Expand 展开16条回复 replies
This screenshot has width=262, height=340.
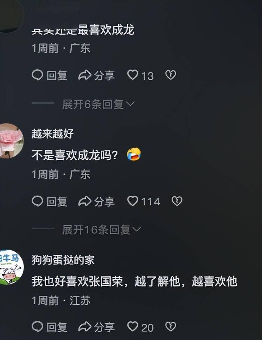tap(102, 230)
